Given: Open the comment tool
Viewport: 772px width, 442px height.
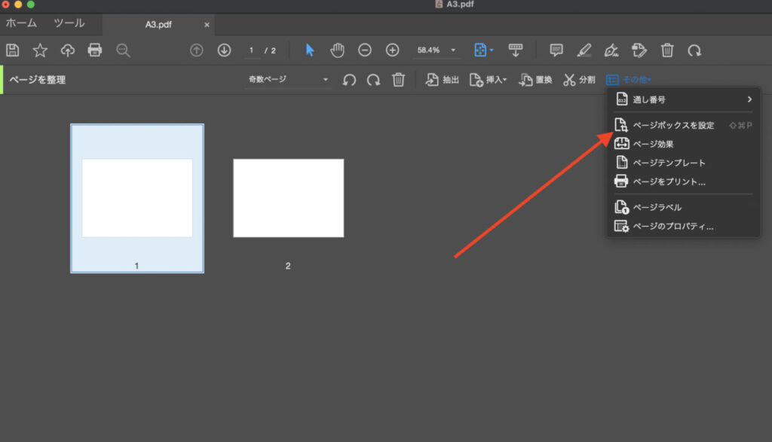Looking at the screenshot, I should click(x=556, y=50).
